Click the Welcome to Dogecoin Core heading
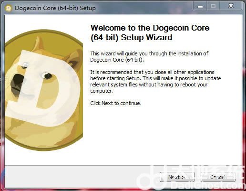 click(x=150, y=32)
